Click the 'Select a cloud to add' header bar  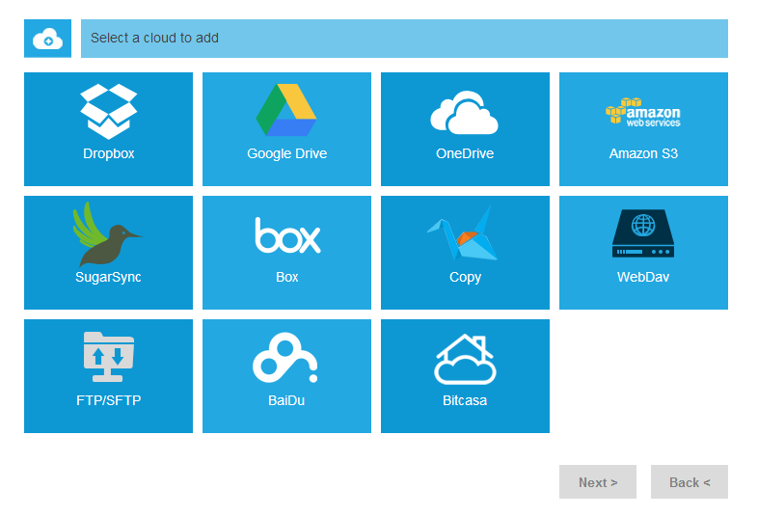[x=404, y=39]
